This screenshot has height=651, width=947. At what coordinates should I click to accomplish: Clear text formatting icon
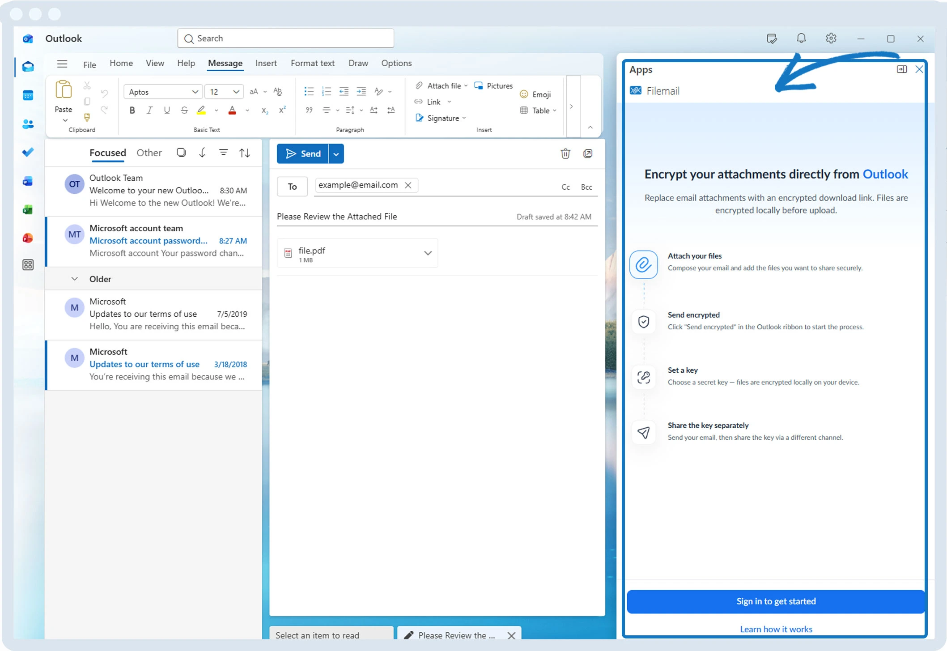278,92
